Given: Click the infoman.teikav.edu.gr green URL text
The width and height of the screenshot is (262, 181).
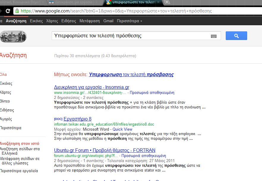Looking at the screenshot, I should 104,124.
